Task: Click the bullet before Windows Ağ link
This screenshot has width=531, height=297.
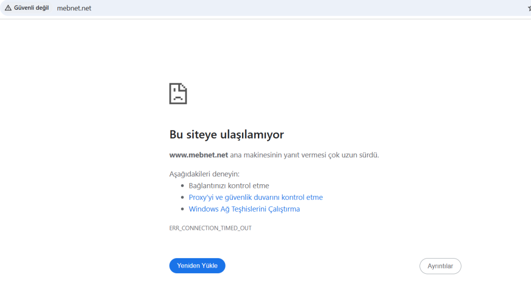Action: click(x=183, y=210)
